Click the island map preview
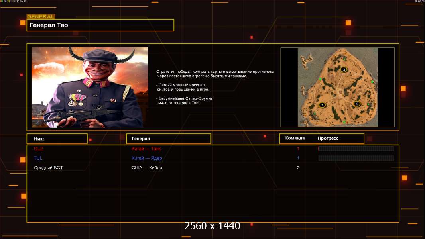The image size is (425, 239). tap(337, 87)
